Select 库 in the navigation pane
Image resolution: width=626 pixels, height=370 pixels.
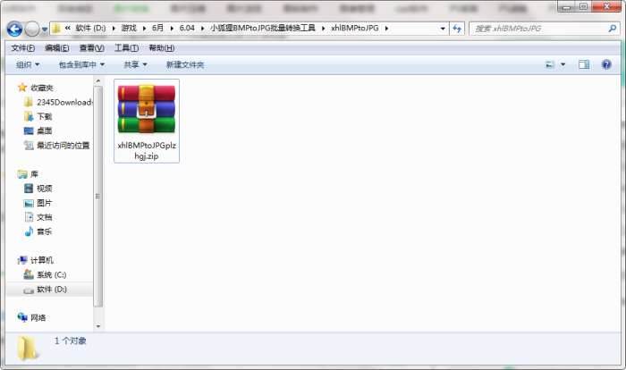click(x=34, y=174)
